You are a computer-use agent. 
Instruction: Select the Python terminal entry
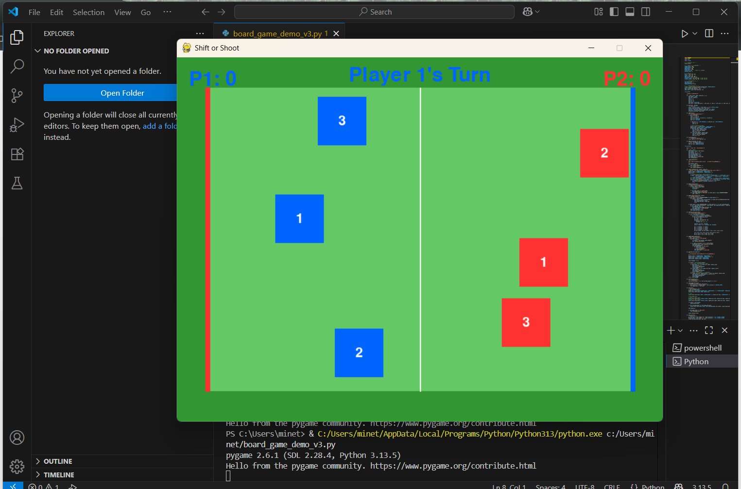(702, 361)
